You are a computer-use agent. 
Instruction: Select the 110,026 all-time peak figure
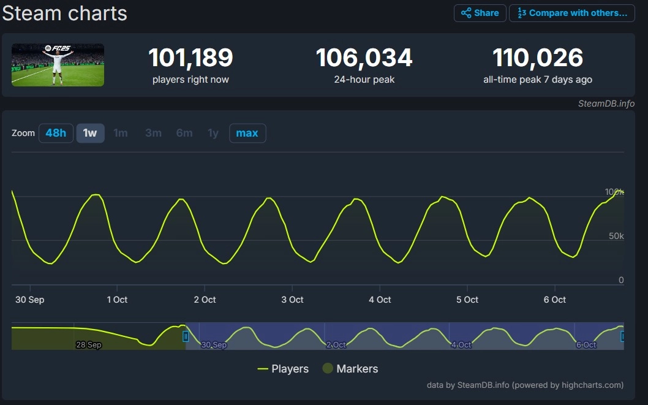[538, 58]
